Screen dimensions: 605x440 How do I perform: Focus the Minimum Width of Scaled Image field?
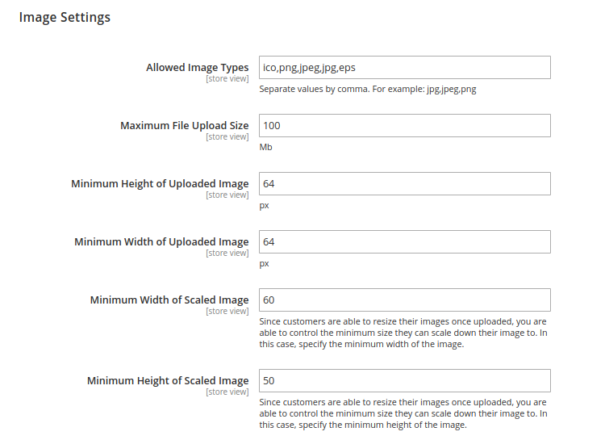(x=404, y=300)
